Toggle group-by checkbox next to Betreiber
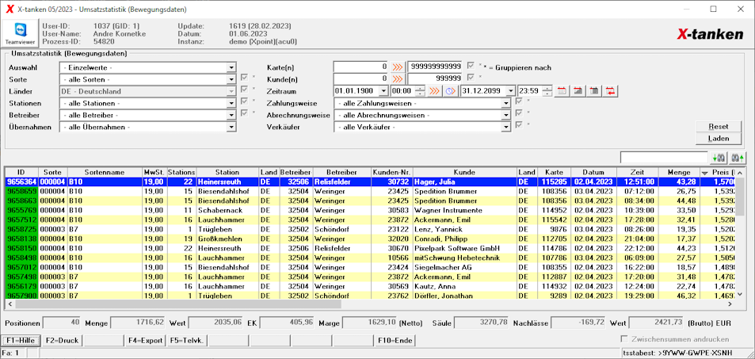Image resolution: width=755 pixels, height=359 pixels. pos(245,113)
